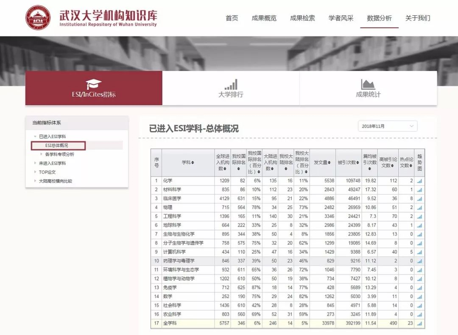458x335 pixels.
Task: Click the graduation cap icon on ESI/InCites指标 tab
Action: pyautogui.click(x=94, y=83)
